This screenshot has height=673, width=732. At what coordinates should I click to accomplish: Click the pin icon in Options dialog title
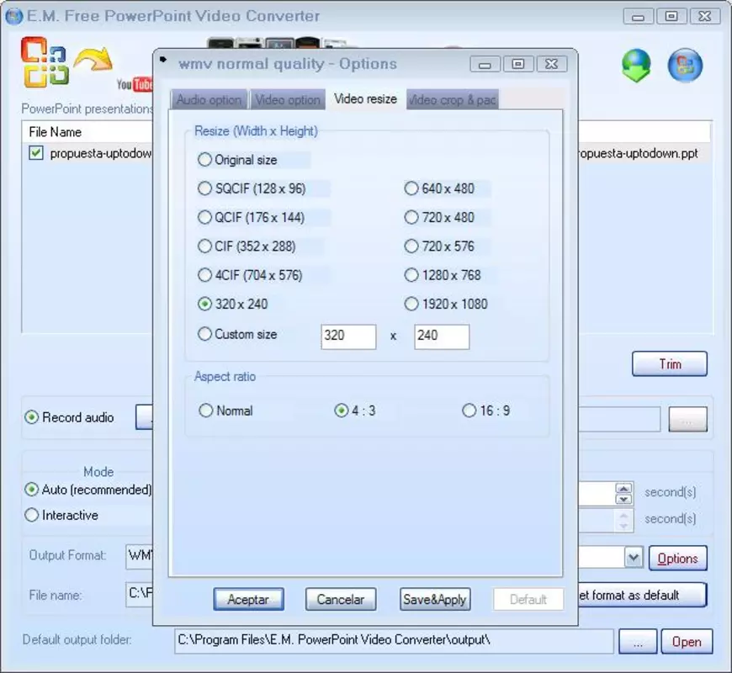(163, 60)
